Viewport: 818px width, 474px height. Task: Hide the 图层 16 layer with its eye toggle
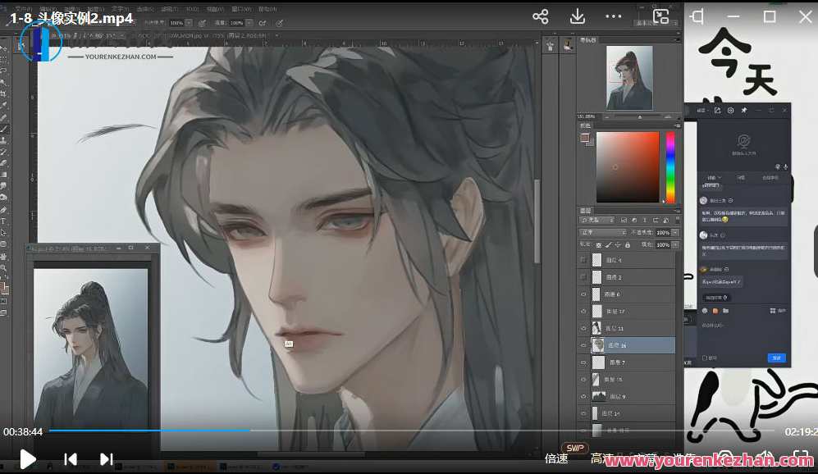point(582,345)
